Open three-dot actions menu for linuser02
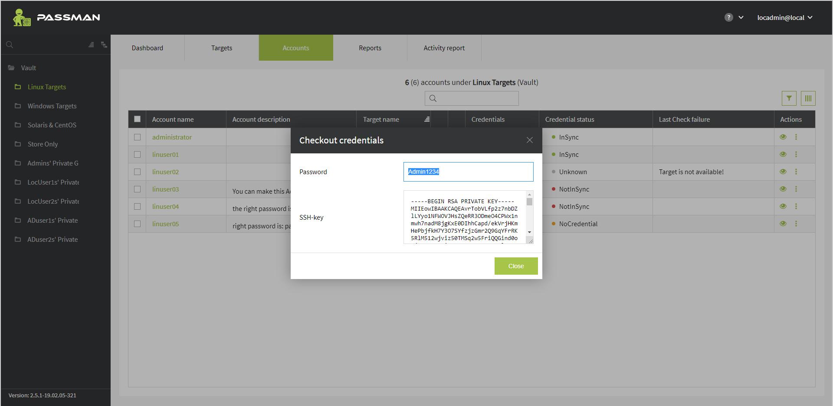 [796, 172]
